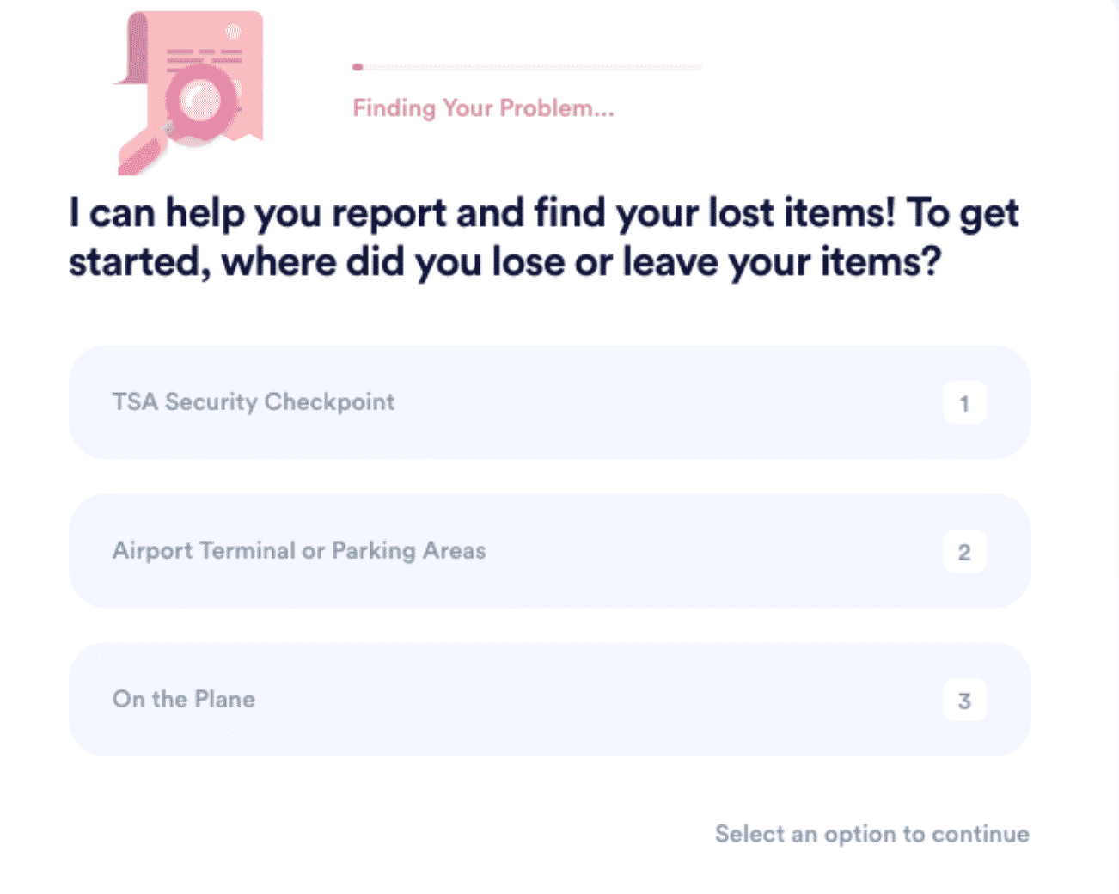1119x894 pixels.
Task: Click the pink progress indicator dot
Action: coord(358,67)
